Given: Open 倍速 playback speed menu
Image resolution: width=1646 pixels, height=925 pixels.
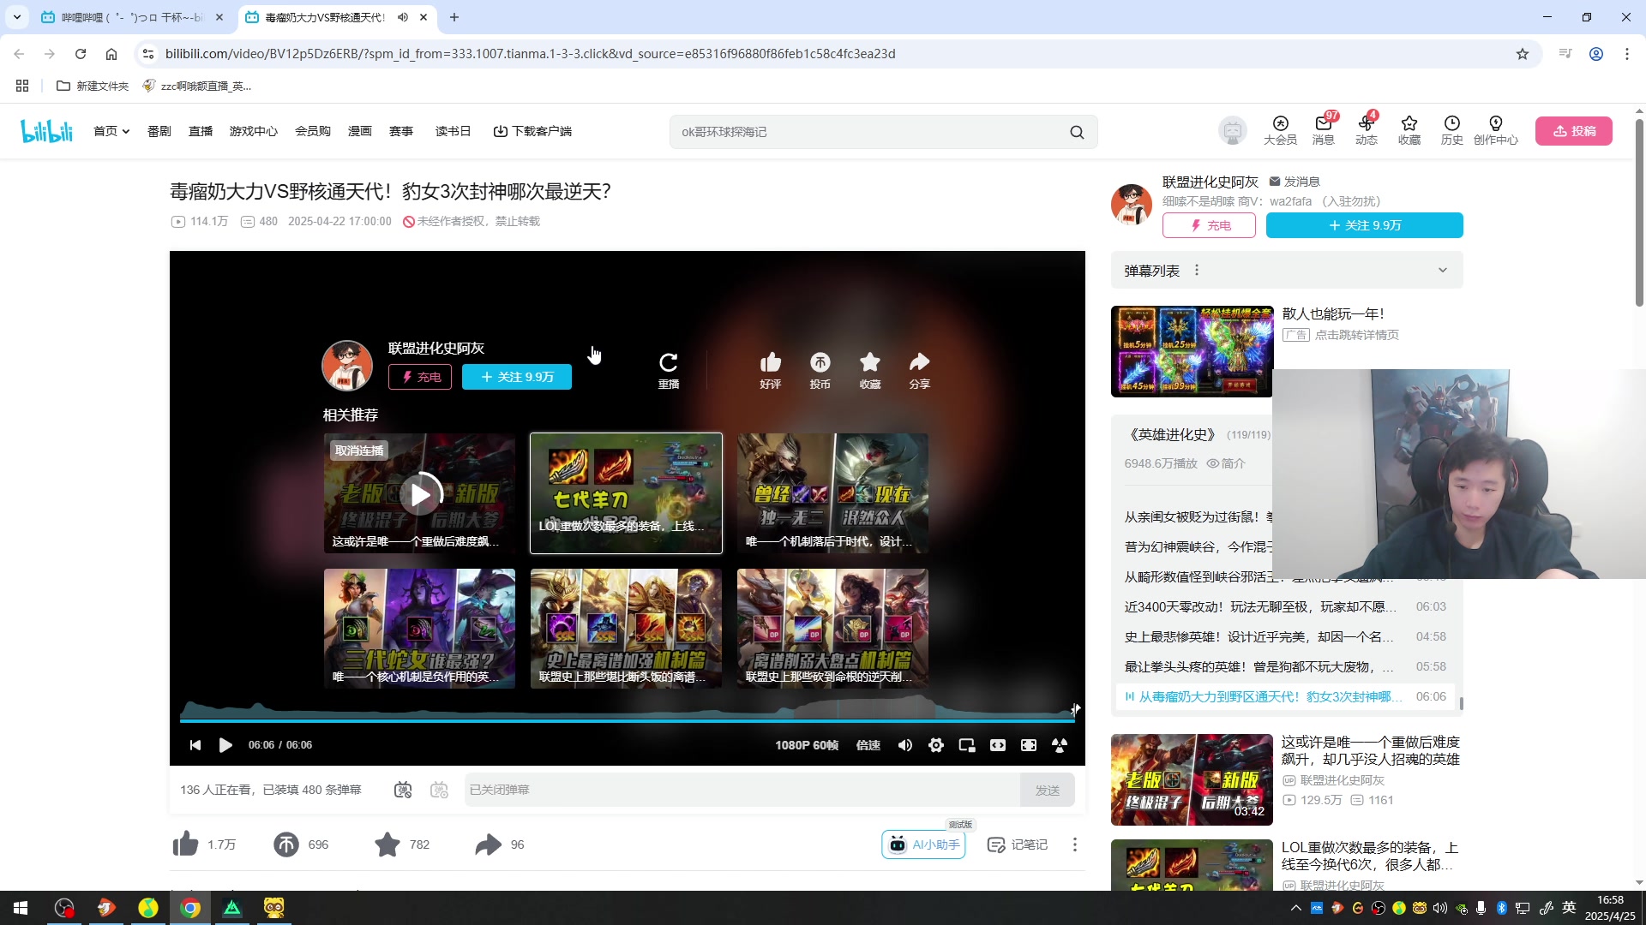Looking at the screenshot, I should tap(868, 745).
